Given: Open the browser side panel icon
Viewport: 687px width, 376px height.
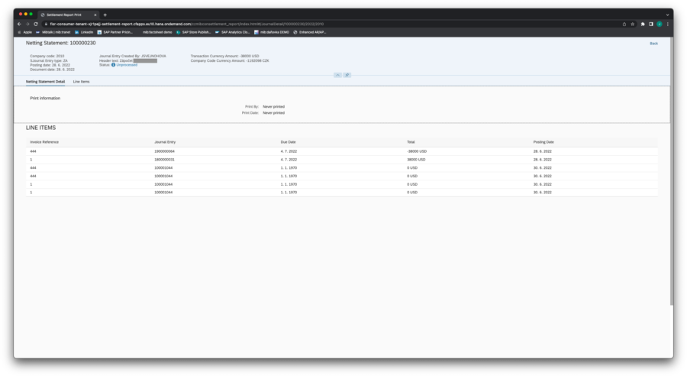Looking at the screenshot, I should 651,24.
